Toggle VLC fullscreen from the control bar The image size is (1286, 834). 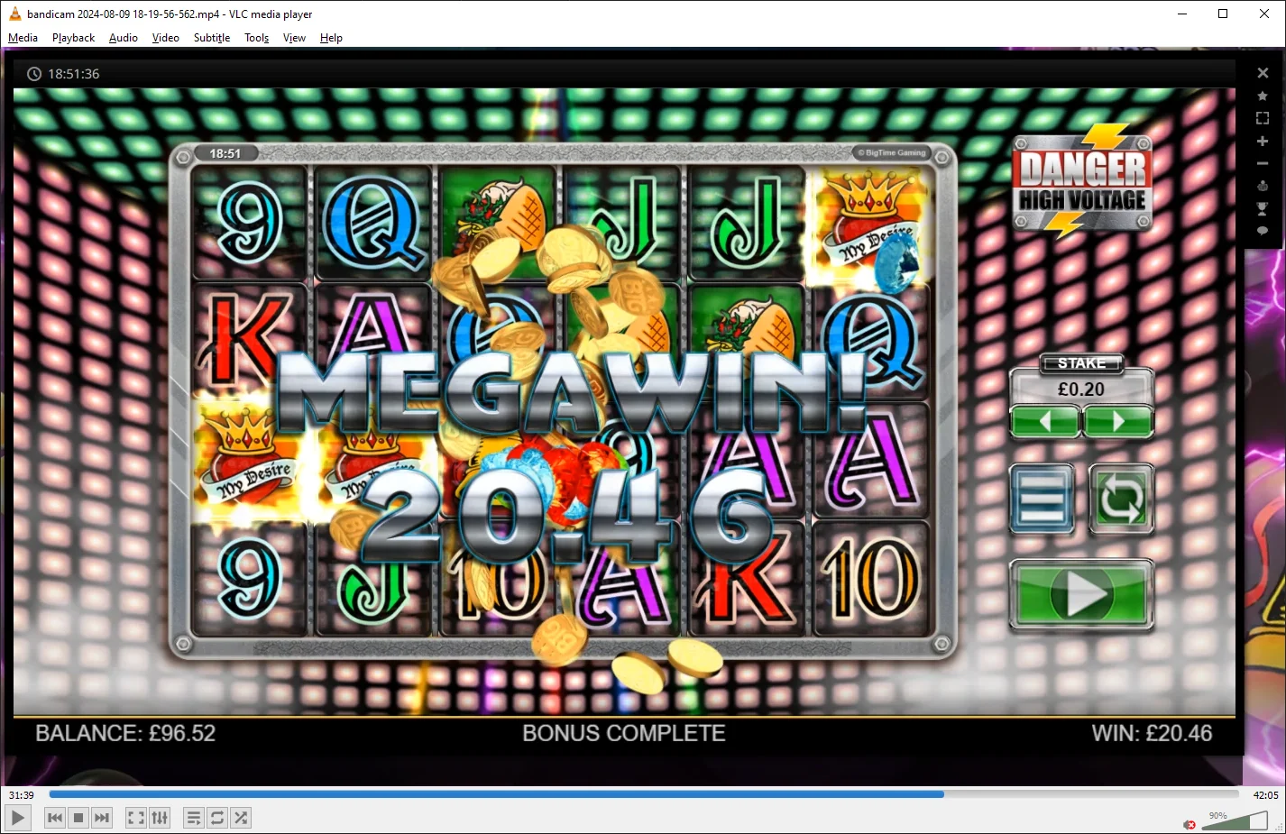click(136, 818)
